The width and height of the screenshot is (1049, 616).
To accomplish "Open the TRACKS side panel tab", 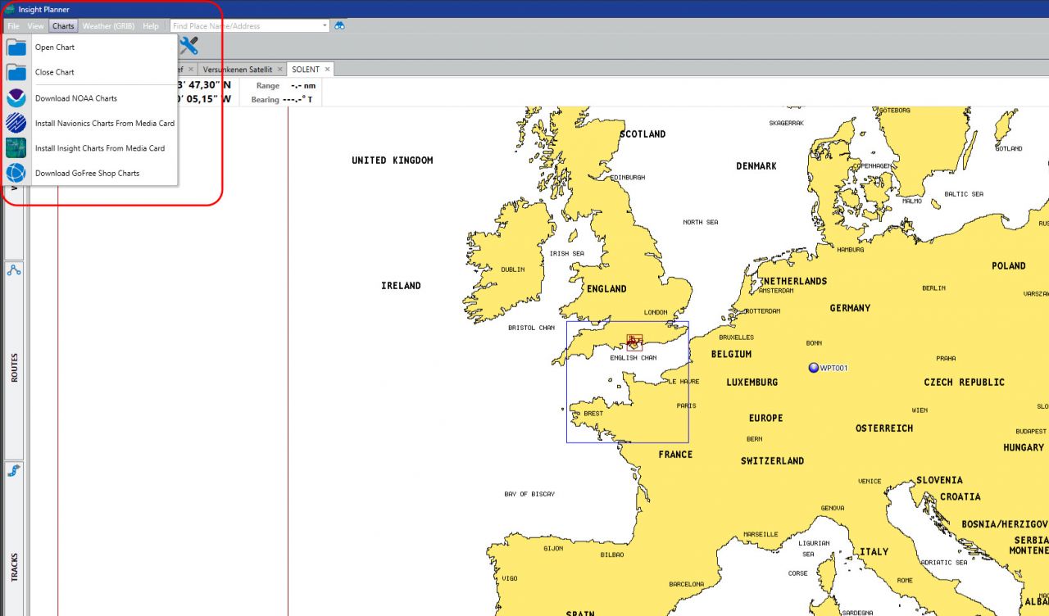I will pyautogui.click(x=15, y=567).
